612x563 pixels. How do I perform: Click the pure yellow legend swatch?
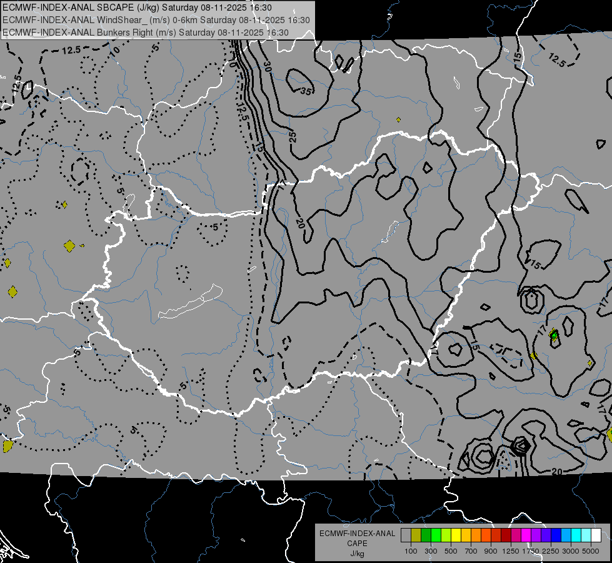456,535
